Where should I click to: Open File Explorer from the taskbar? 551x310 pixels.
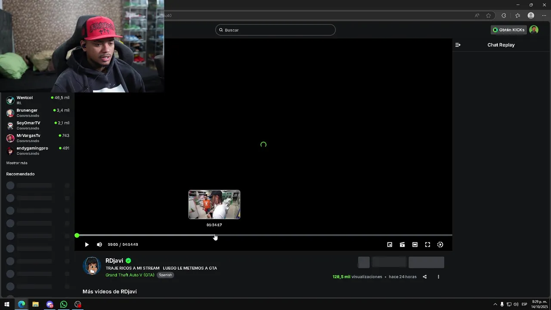(35, 304)
